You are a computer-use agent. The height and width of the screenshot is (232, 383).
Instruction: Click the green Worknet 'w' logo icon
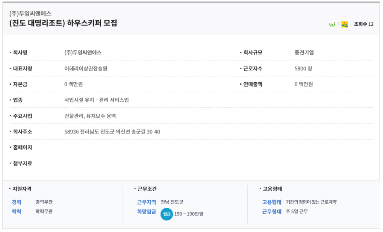[x=332, y=24]
